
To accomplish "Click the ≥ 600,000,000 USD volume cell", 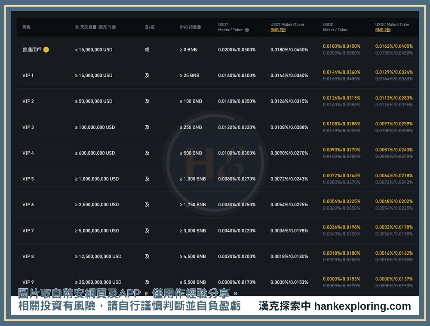I will [95, 153].
